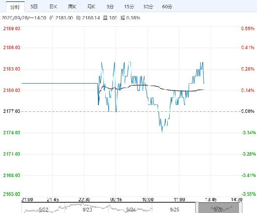
Task: Select the 日K chart tab
Action: [53, 7]
